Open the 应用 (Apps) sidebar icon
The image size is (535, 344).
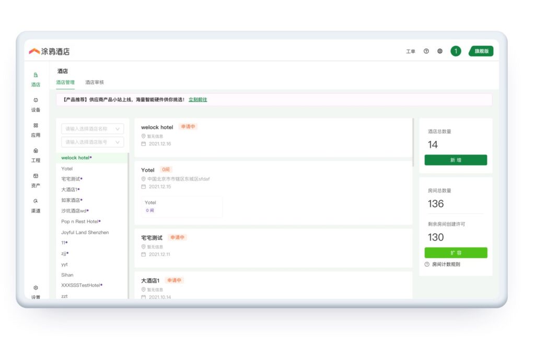pos(36,126)
